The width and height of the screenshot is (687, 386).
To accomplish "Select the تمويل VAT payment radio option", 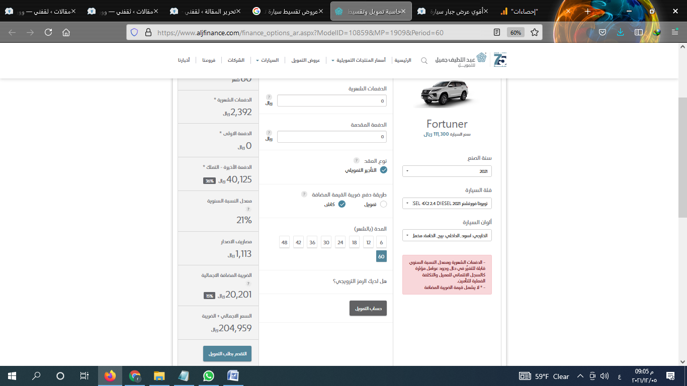I will coord(383,204).
